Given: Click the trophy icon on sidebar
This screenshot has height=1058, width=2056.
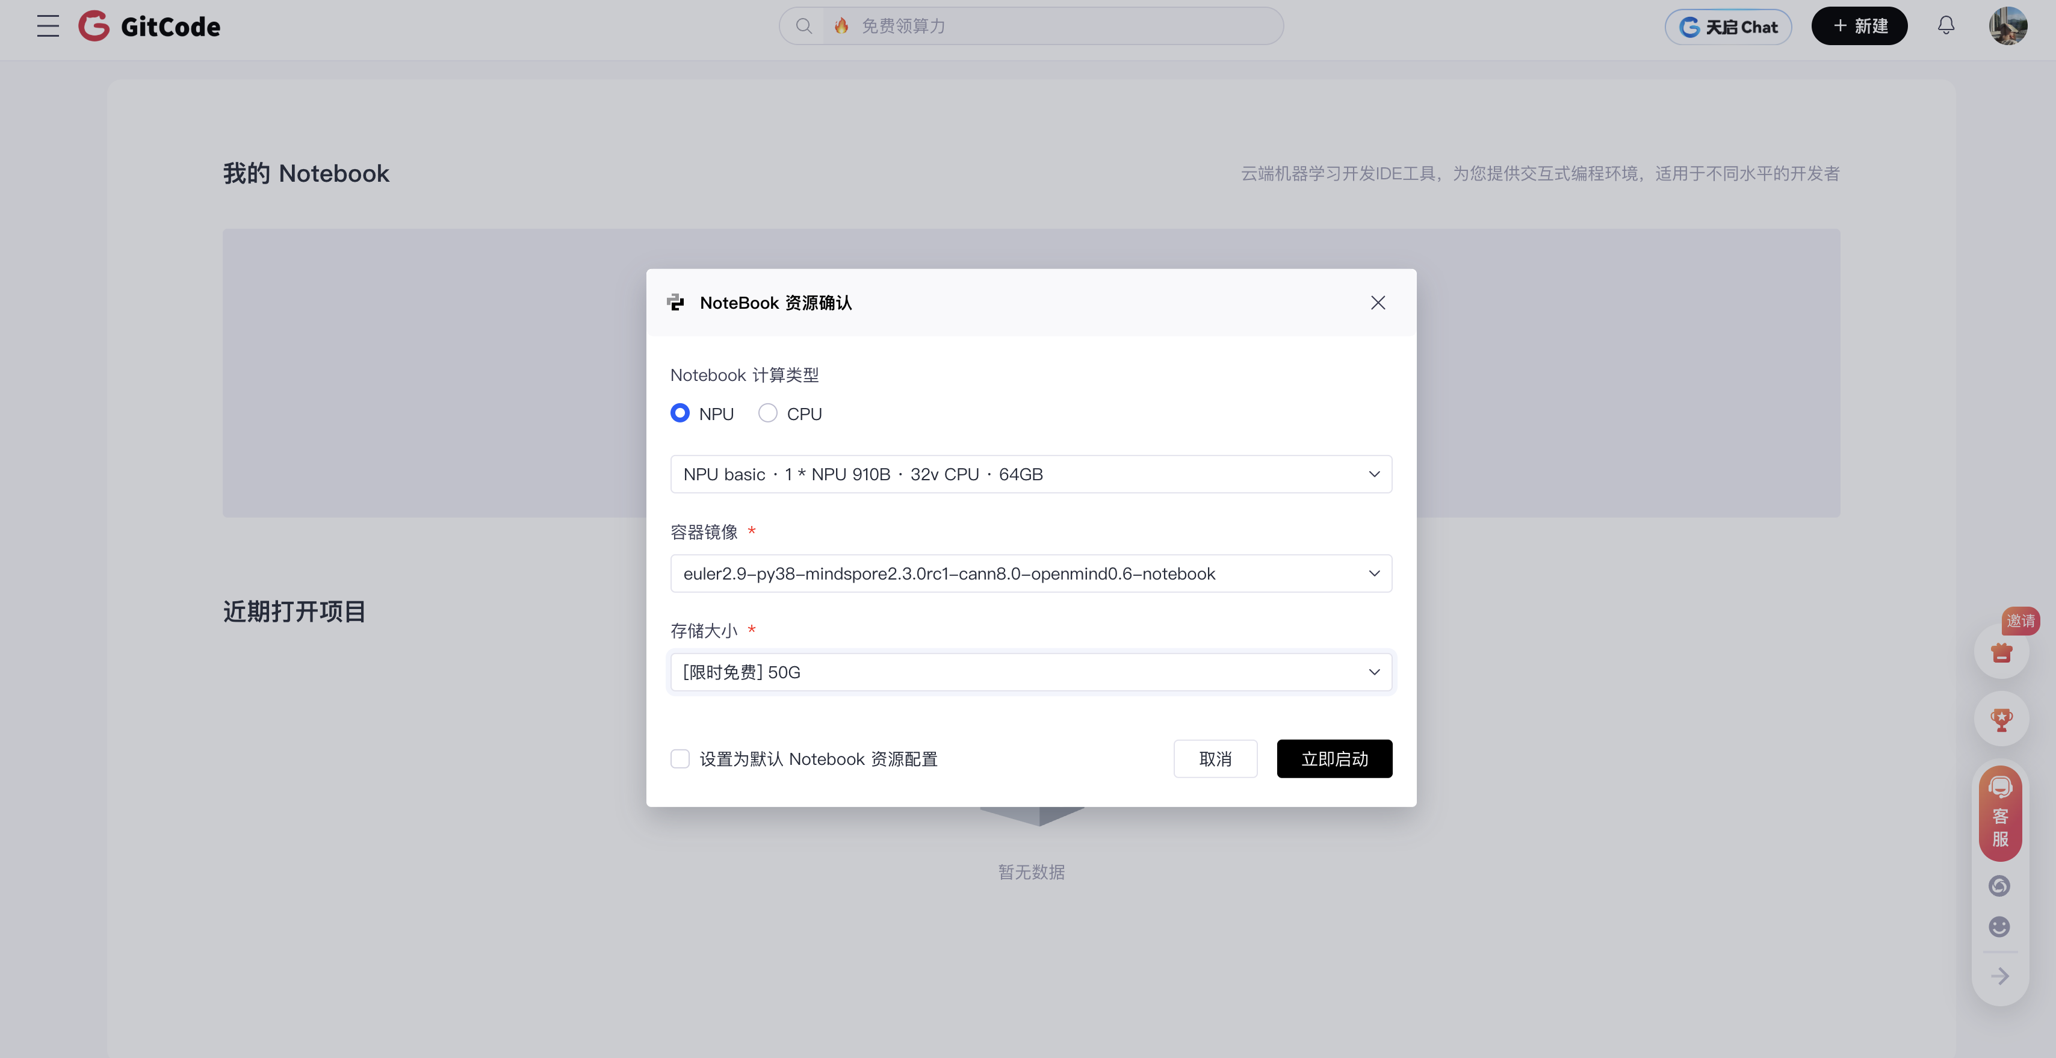Looking at the screenshot, I should click(x=2001, y=720).
